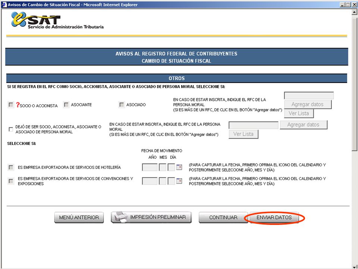Viewport: 358px width, 269px height.
Task: Maximize the Internet Explorer window
Action: coord(348,4)
